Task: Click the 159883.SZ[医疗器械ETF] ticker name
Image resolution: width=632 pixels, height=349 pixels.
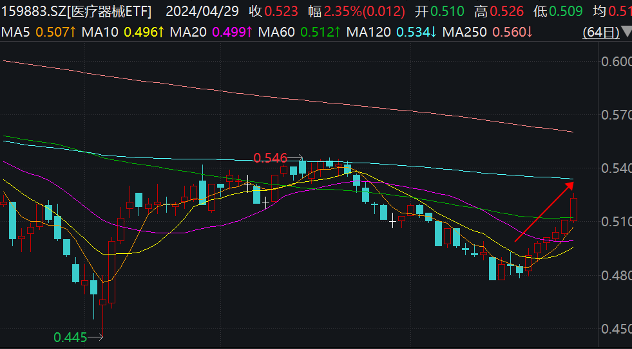Action: 76,12
